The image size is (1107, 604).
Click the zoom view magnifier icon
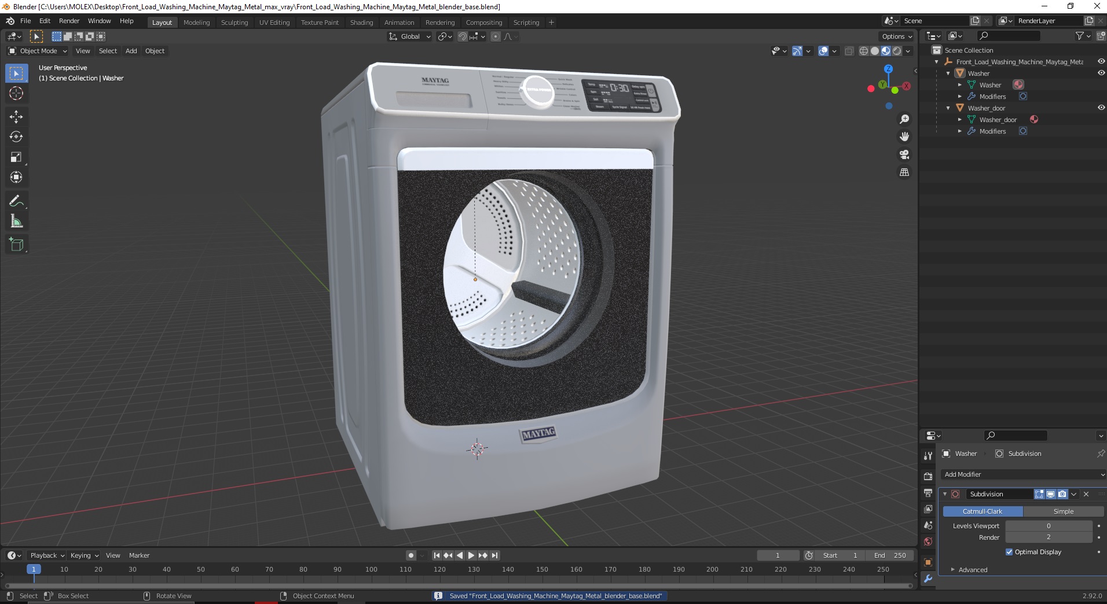[x=904, y=119]
